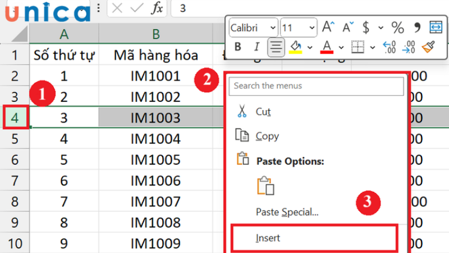Click cell A7 containing 6
The height and width of the screenshot is (253, 449).
[x=64, y=180]
